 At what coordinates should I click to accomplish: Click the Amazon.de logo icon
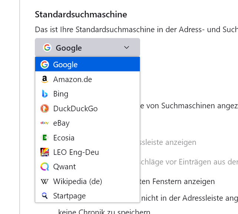click(44, 79)
